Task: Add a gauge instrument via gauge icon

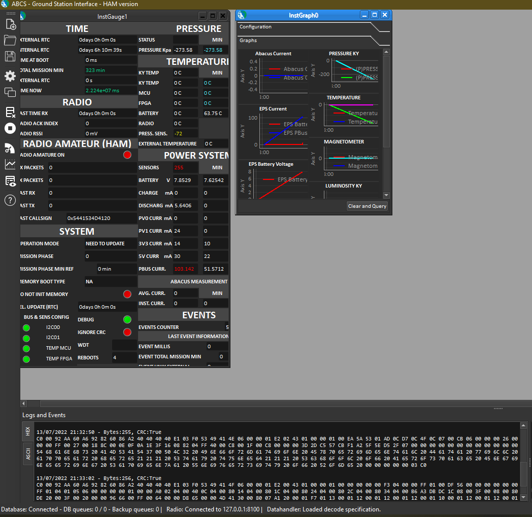Action: click(x=10, y=149)
